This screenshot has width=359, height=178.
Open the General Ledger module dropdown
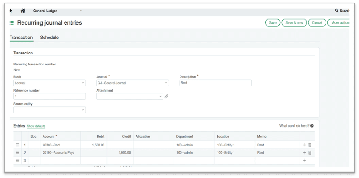58,11
